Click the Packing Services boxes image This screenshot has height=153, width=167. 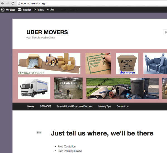coord(49,64)
